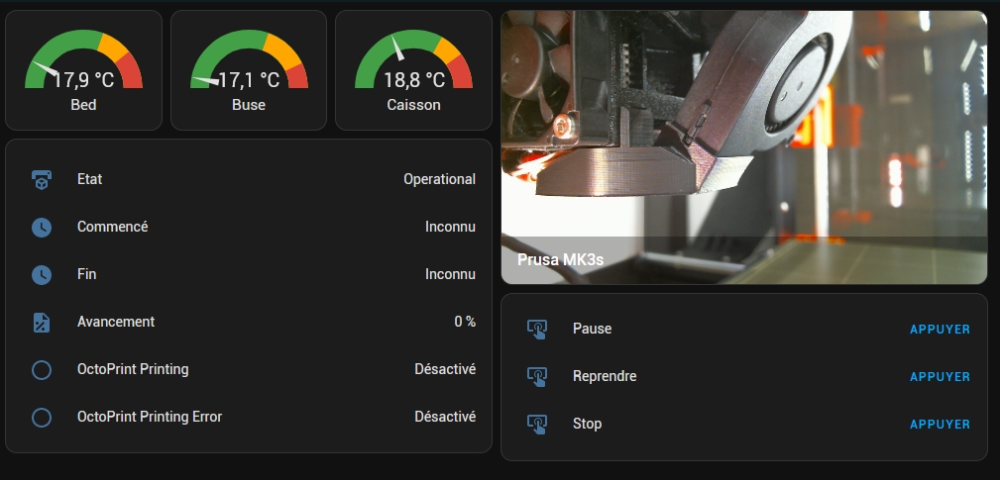Click the circle icon for OctoPrint Printing
The width and height of the screenshot is (1000, 480).
point(42,370)
